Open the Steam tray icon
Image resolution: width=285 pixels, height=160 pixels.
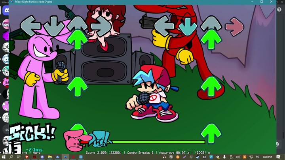click(x=198, y=157)
